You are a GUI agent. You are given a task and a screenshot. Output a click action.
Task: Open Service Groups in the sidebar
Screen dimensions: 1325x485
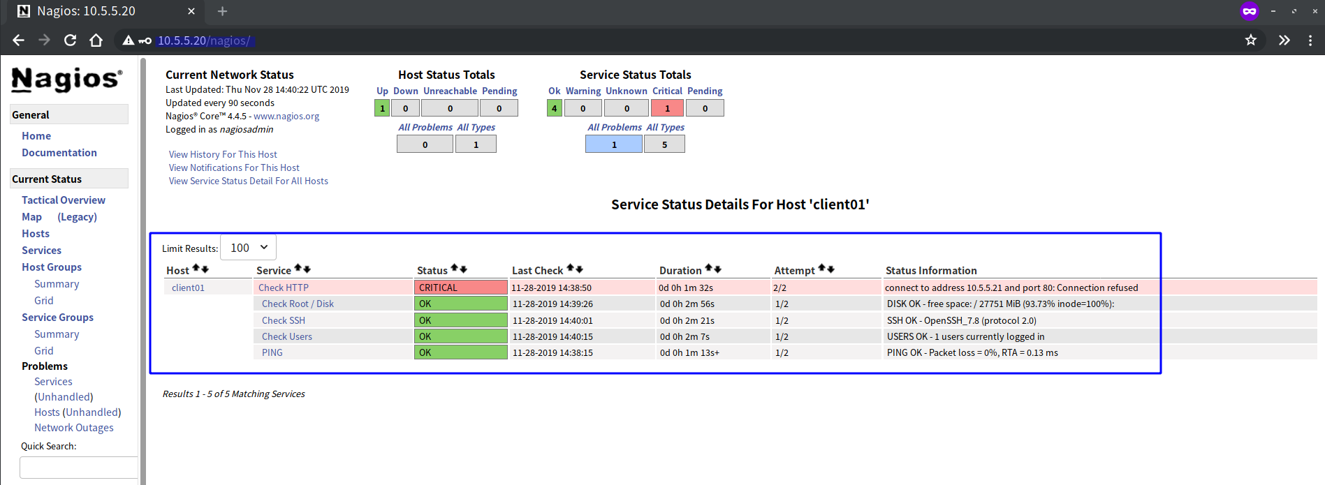click(57, 318)
